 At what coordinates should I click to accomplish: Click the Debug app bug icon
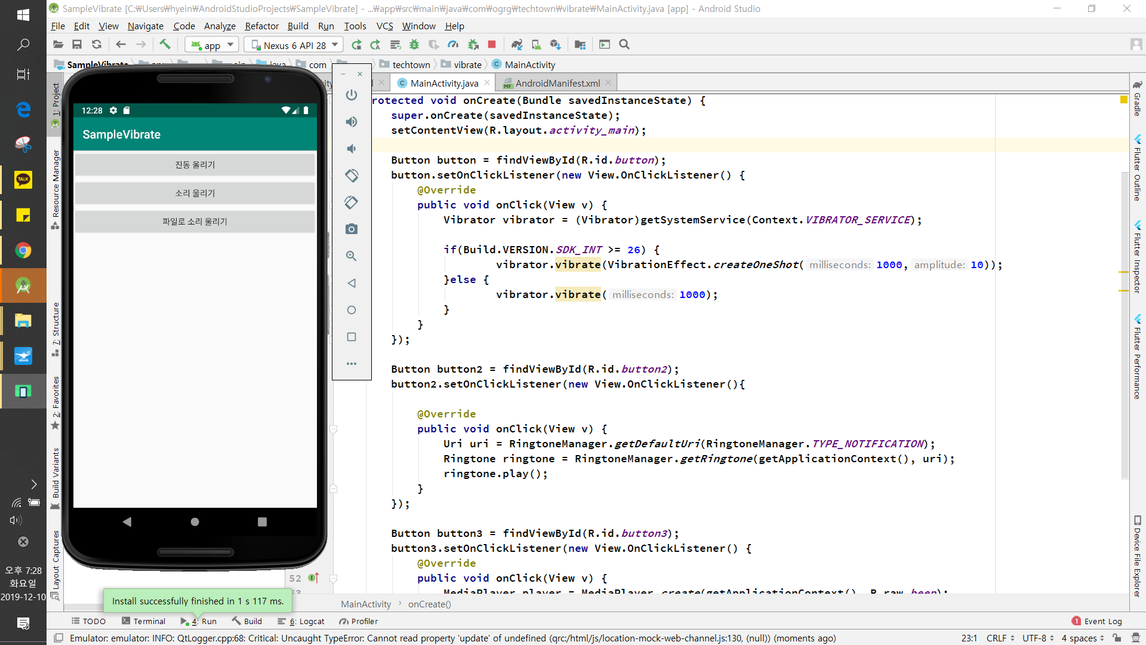coord(414,45)
